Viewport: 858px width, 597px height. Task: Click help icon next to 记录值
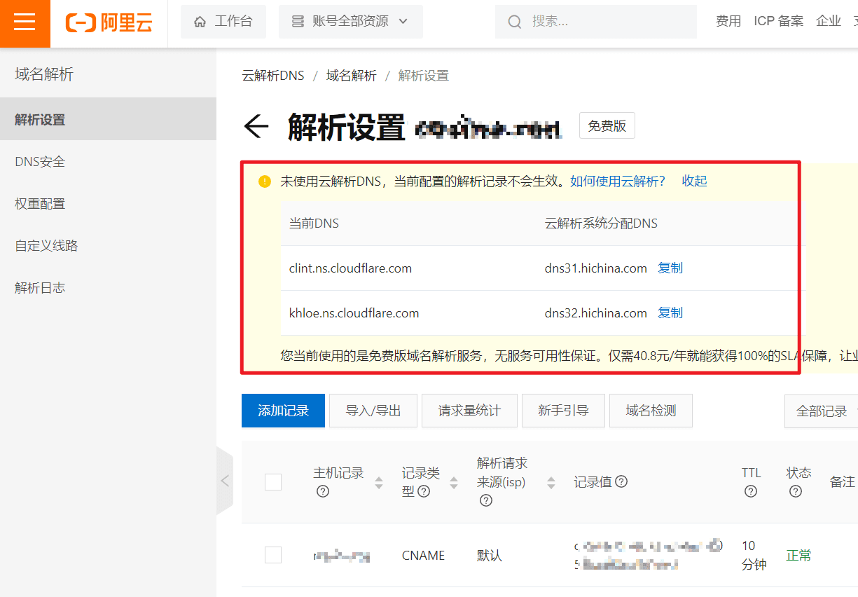[621, 481]
